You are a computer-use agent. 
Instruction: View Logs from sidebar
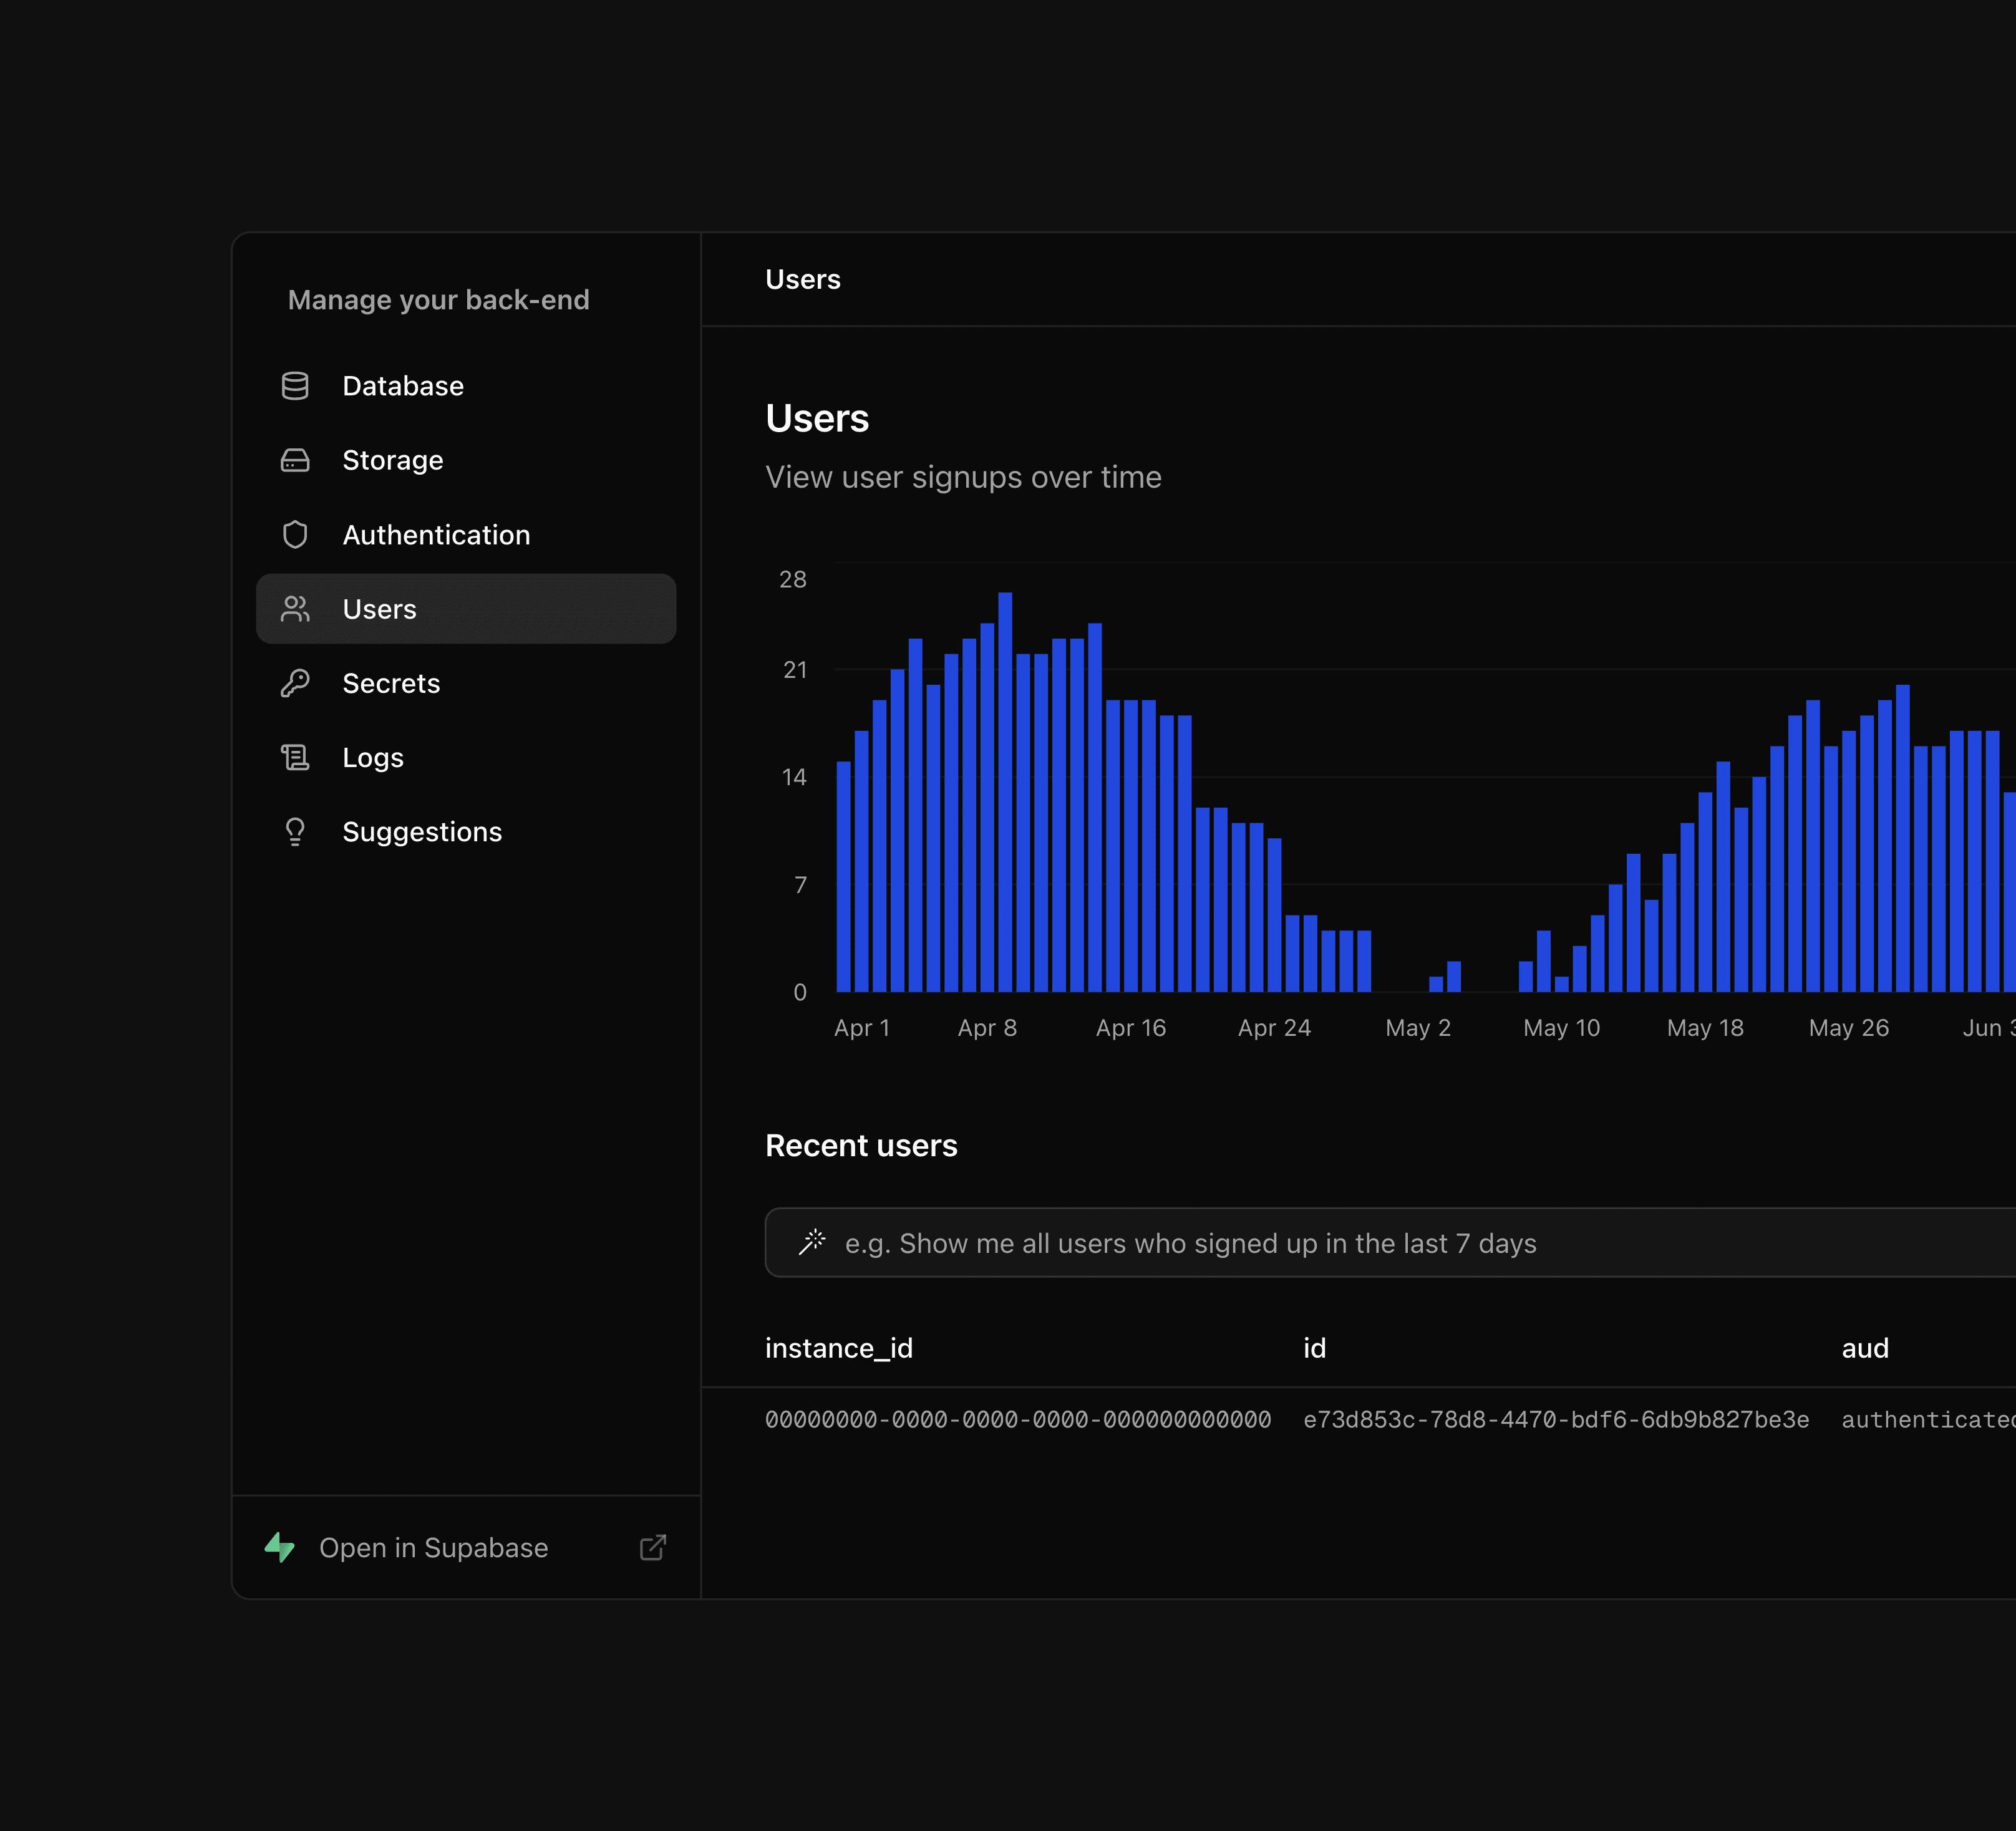pos(466,758)
